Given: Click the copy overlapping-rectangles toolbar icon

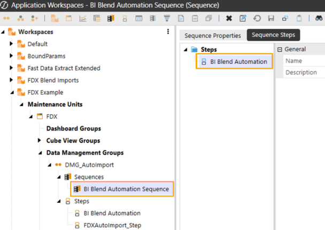Looking at the screenshot, I should tap(285, 19).
